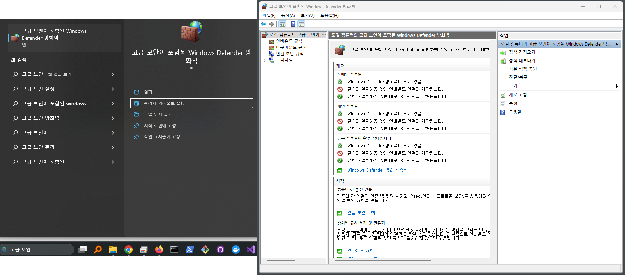Toggle the action pane toolbar icon
Viewport: 625px width, 275px height.
[x=301, y=24]
